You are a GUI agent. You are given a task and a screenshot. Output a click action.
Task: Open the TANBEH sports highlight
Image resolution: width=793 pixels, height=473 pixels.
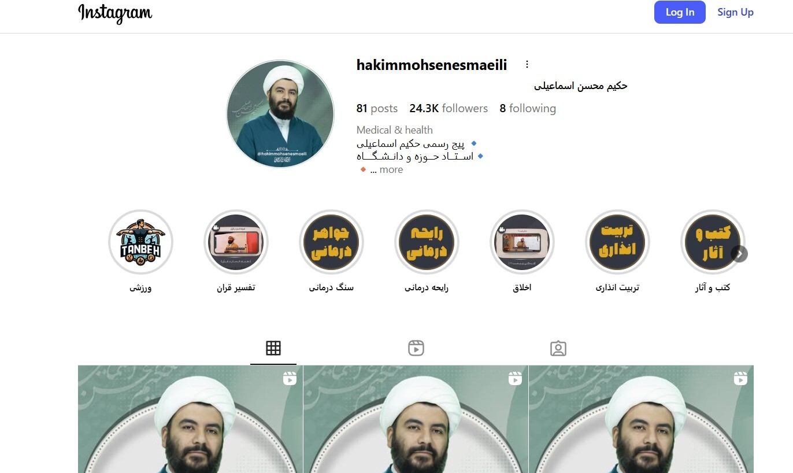[140, 242]
